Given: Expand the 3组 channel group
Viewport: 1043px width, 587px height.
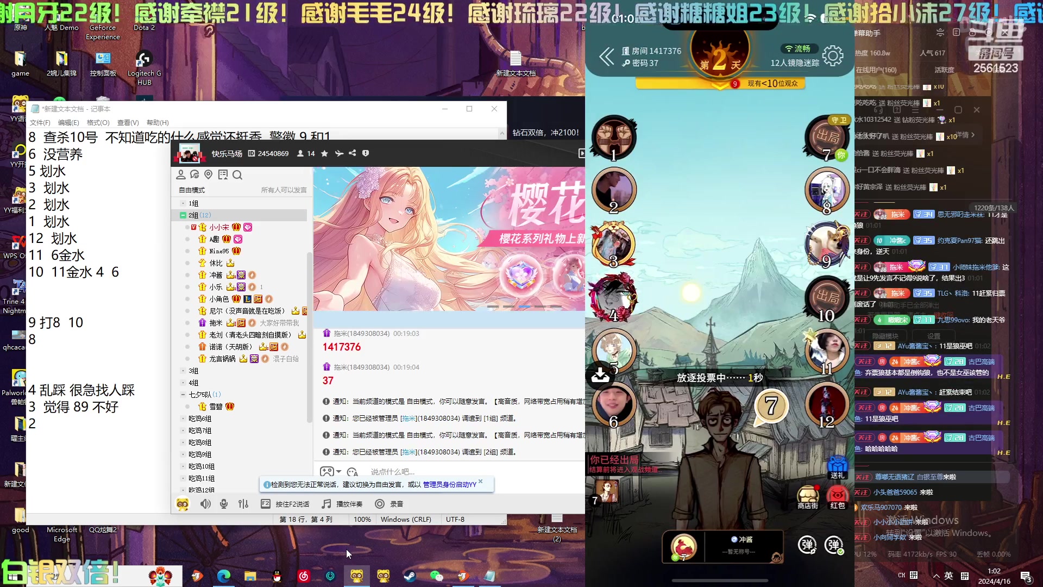Looking at the screenshot, I should pyautogui.click(x=183, y=371).
